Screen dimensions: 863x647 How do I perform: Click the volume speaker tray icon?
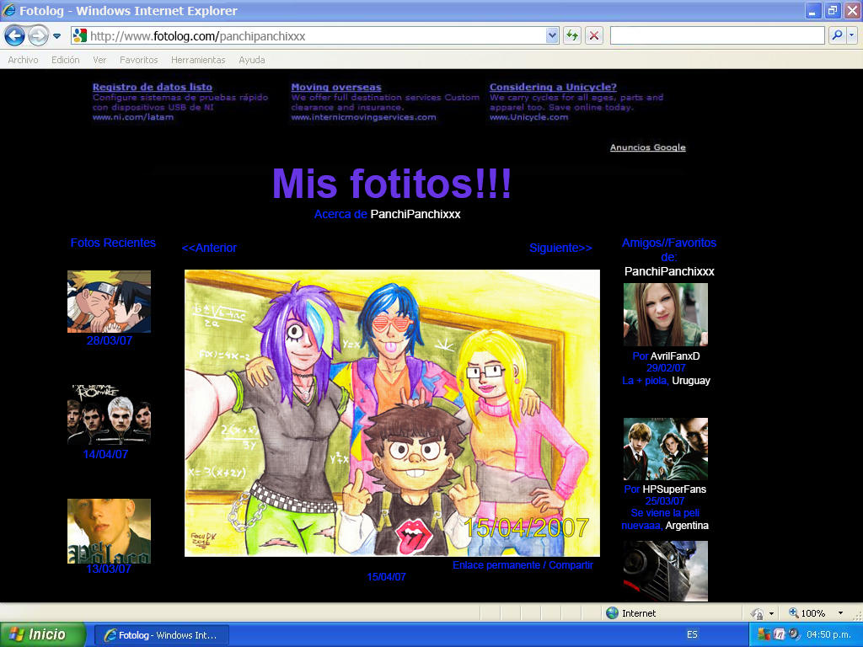pos(794,634)
